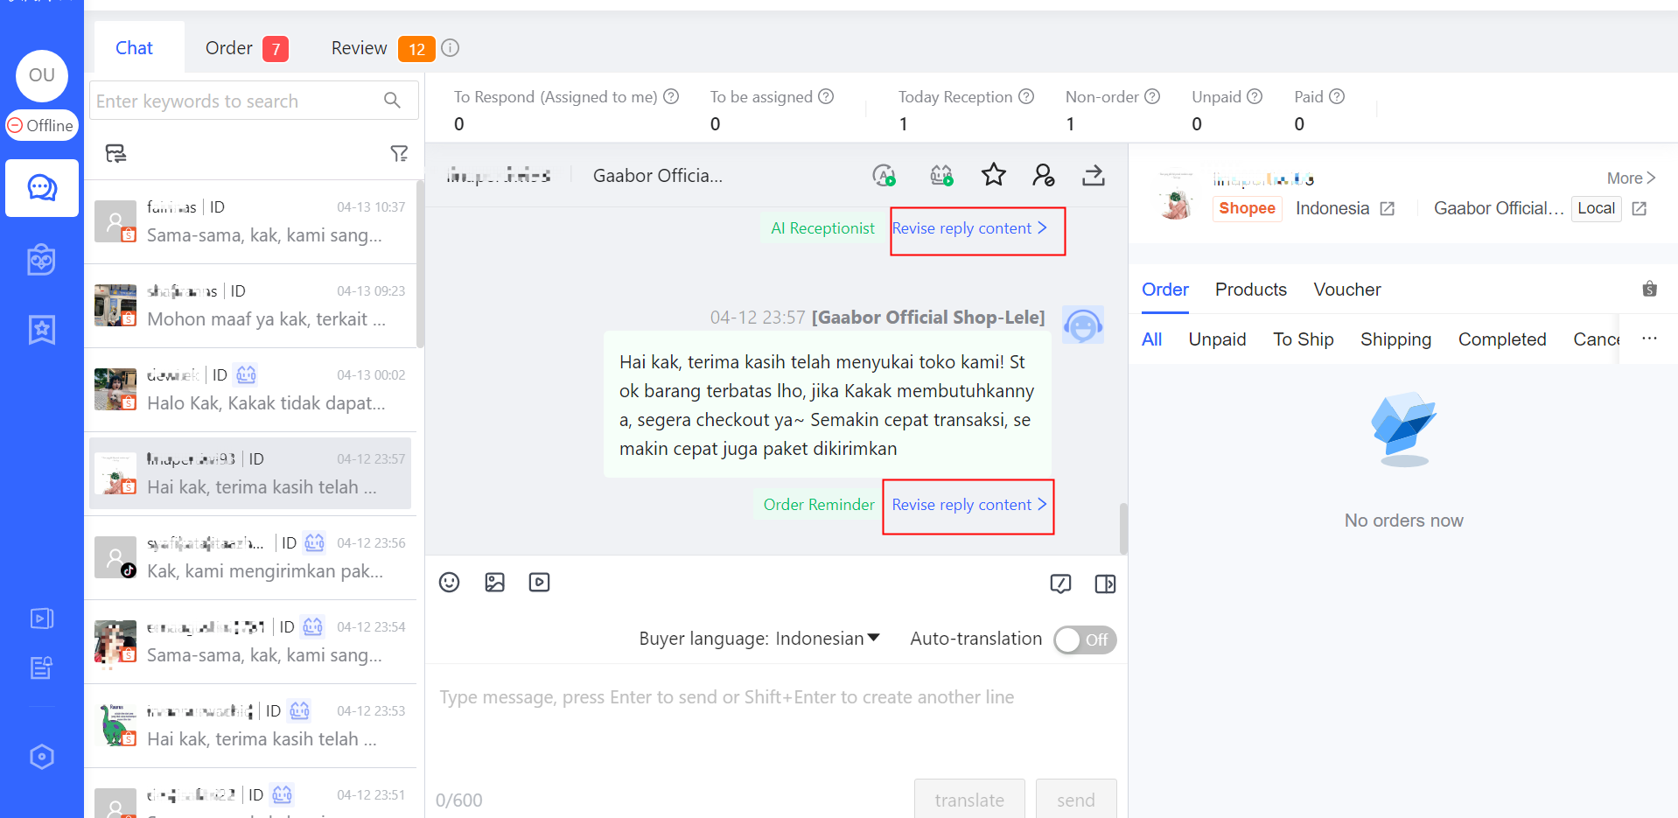1678x818 pixels.
Task: Click the block buyer icon in chat header
Action: [1043, 175]
